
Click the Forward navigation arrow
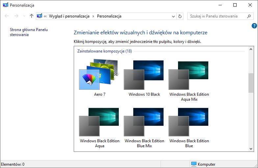pos(16,16)
